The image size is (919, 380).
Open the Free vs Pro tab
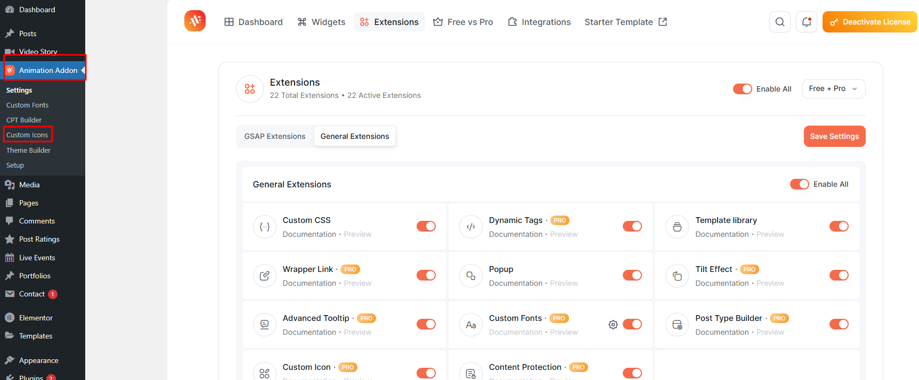click(x=463, y=22)
